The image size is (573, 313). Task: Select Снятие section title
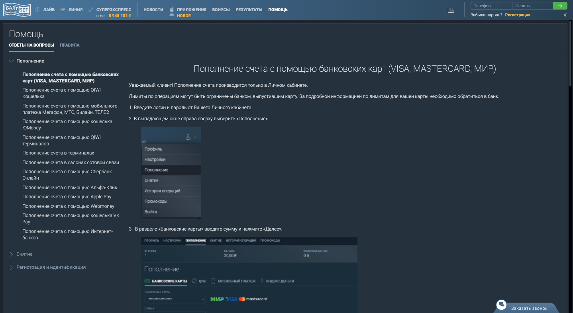(24, 254)
